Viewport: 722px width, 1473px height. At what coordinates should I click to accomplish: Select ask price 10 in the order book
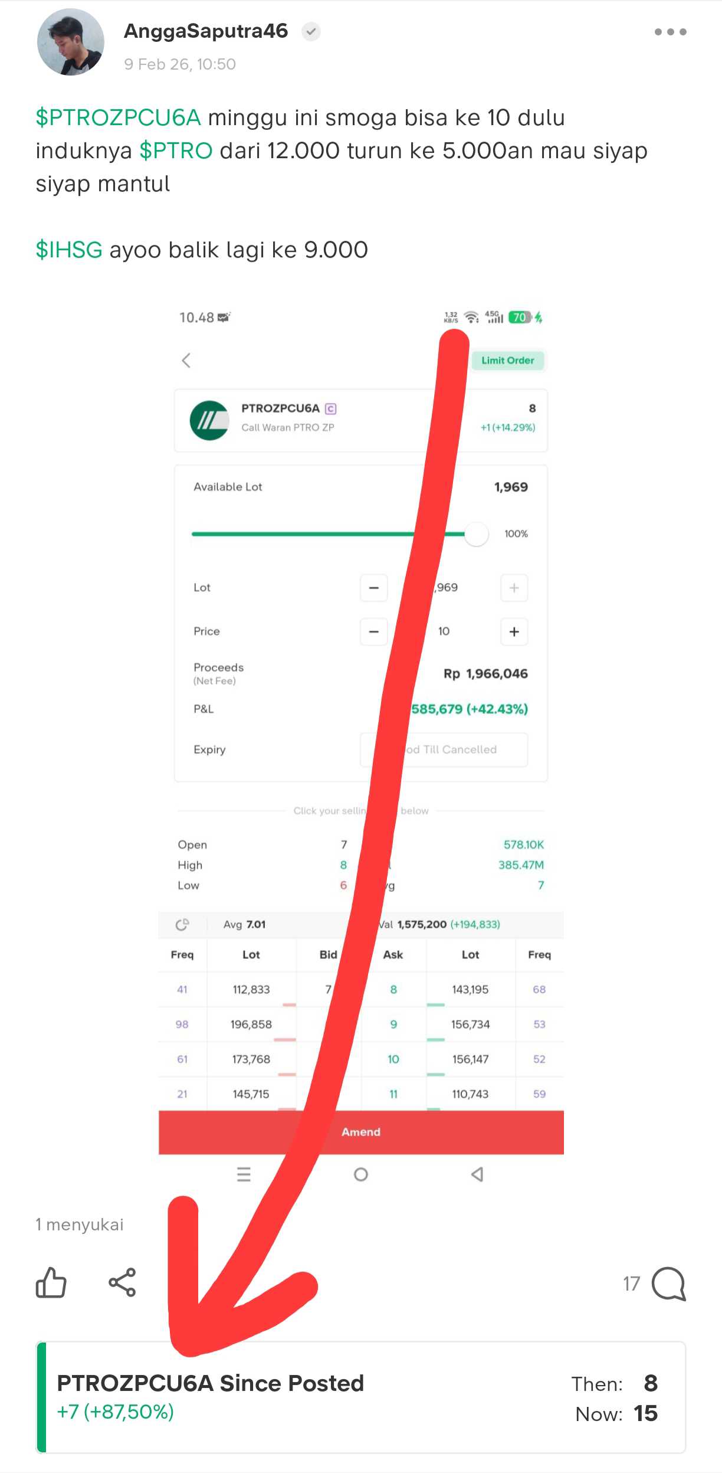coord(393,1059)
